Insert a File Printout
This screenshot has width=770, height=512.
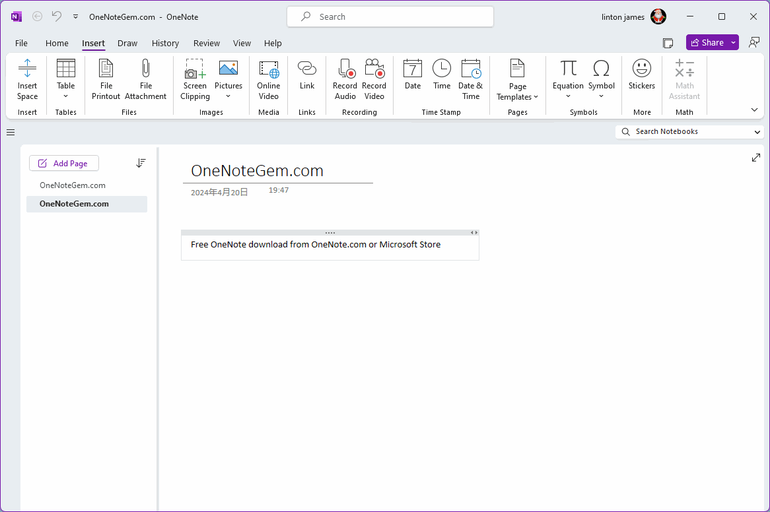click(x=106, y=79)
